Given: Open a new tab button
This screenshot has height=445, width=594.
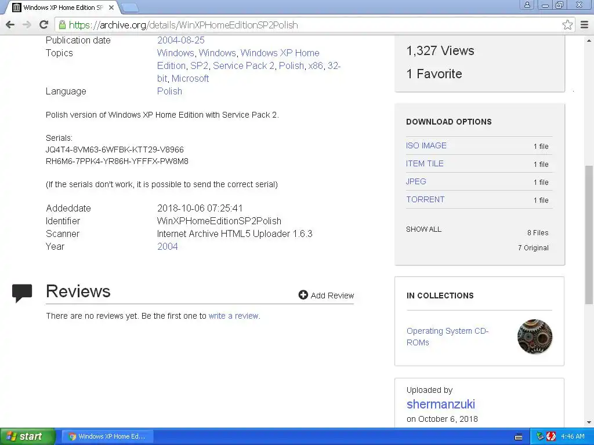Looking at the screenshot, I should pyautogui.click(x=129, y=8).
